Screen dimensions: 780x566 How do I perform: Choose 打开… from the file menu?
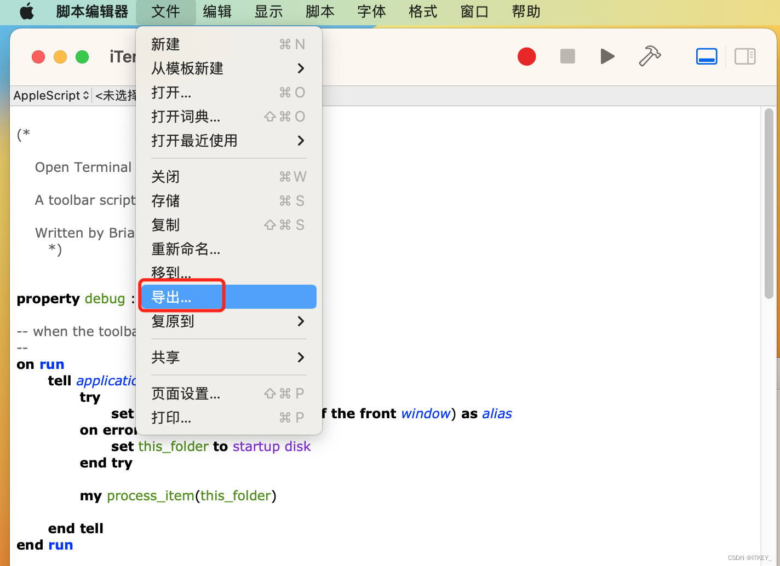pos(228,93)
